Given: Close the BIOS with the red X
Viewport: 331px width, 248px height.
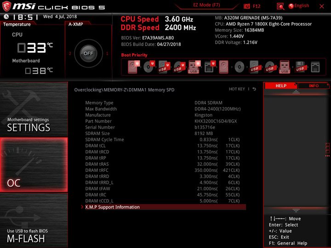Looking at the screenshot, I should tap(322, 6).
